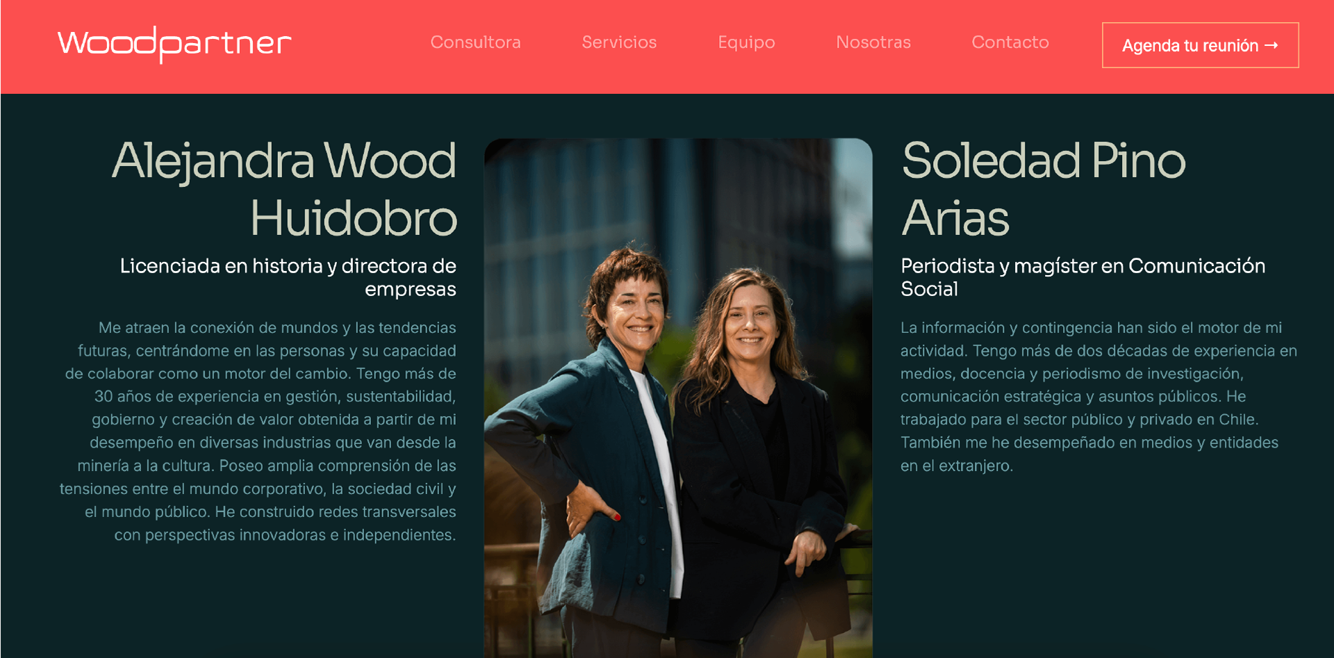
Task: Select Equipo in the navigation bar
Action: click(746, 43)
